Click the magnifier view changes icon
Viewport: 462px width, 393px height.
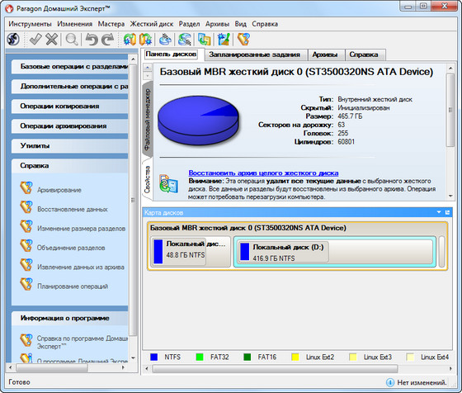72,39
